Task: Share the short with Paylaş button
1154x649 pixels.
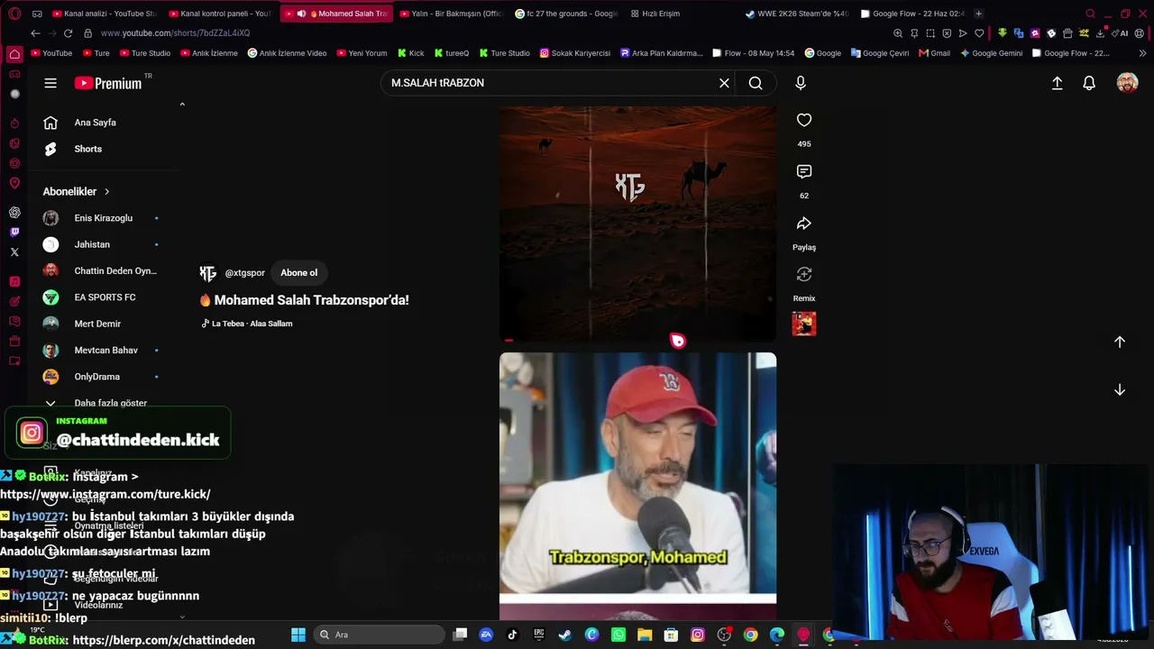Action: (x=804, y=224)
